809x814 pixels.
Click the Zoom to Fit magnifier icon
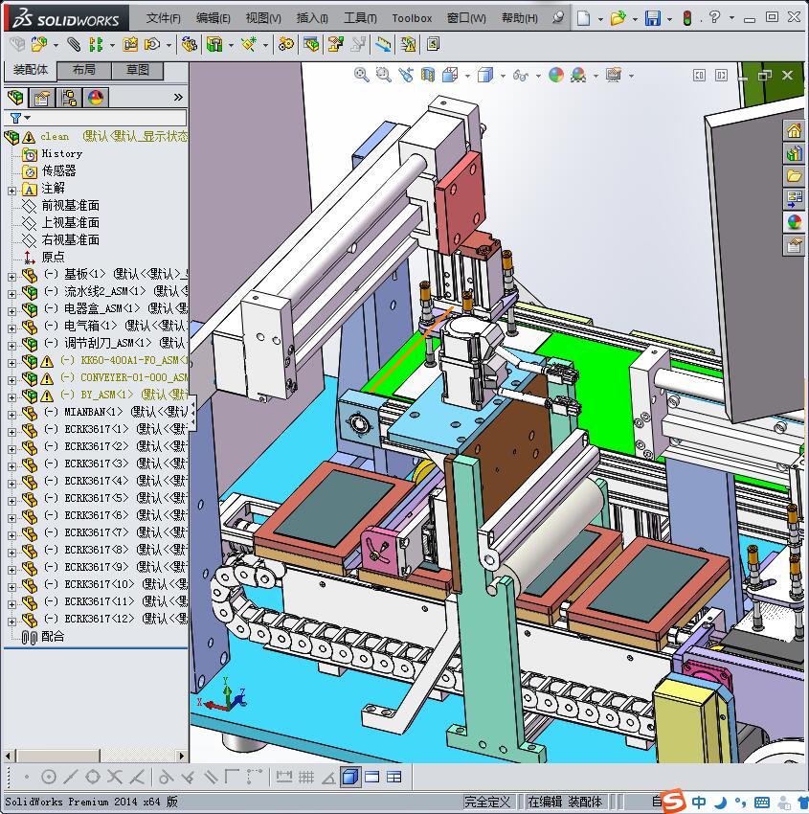[x=362, y=75]
